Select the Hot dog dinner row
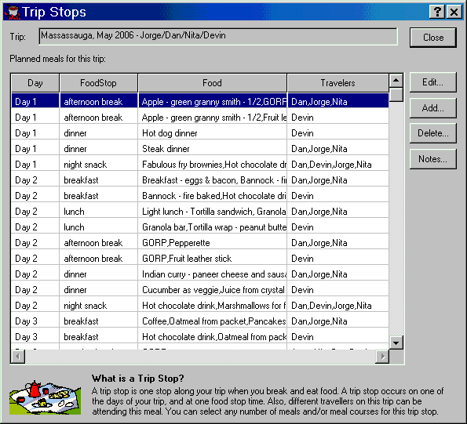This screenshot has height=424, width=467. (200, 133)
